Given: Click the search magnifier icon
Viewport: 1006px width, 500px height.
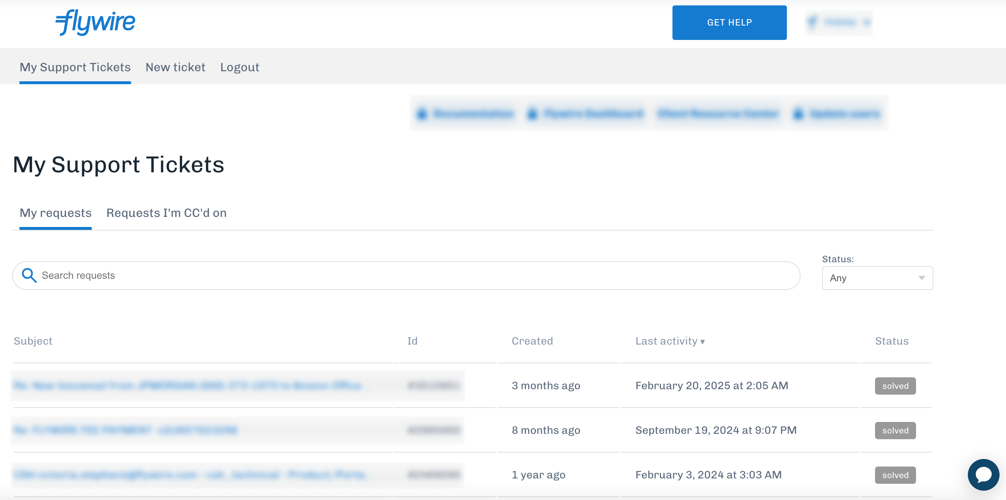Looking at the screenshot, I should pos(29,275).
